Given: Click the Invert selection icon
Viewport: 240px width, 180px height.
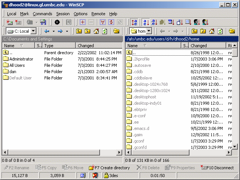Looking at the screenshot, I should point(111,22).
